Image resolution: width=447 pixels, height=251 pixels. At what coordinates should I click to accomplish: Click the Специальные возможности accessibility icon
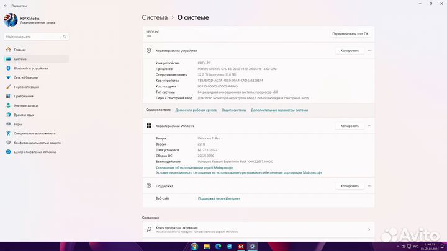tap(8, 133)
